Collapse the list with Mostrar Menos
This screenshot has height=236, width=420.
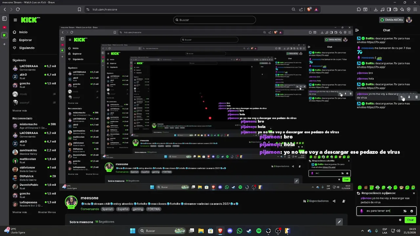tap(47, 212)
